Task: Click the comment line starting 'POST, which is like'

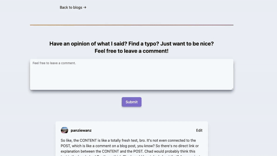Action: (x=130, y=146)
